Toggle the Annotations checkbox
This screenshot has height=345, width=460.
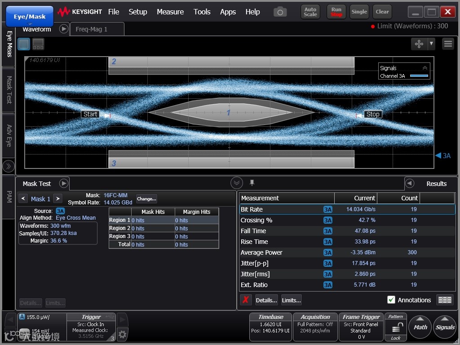[x=391, y=300]
